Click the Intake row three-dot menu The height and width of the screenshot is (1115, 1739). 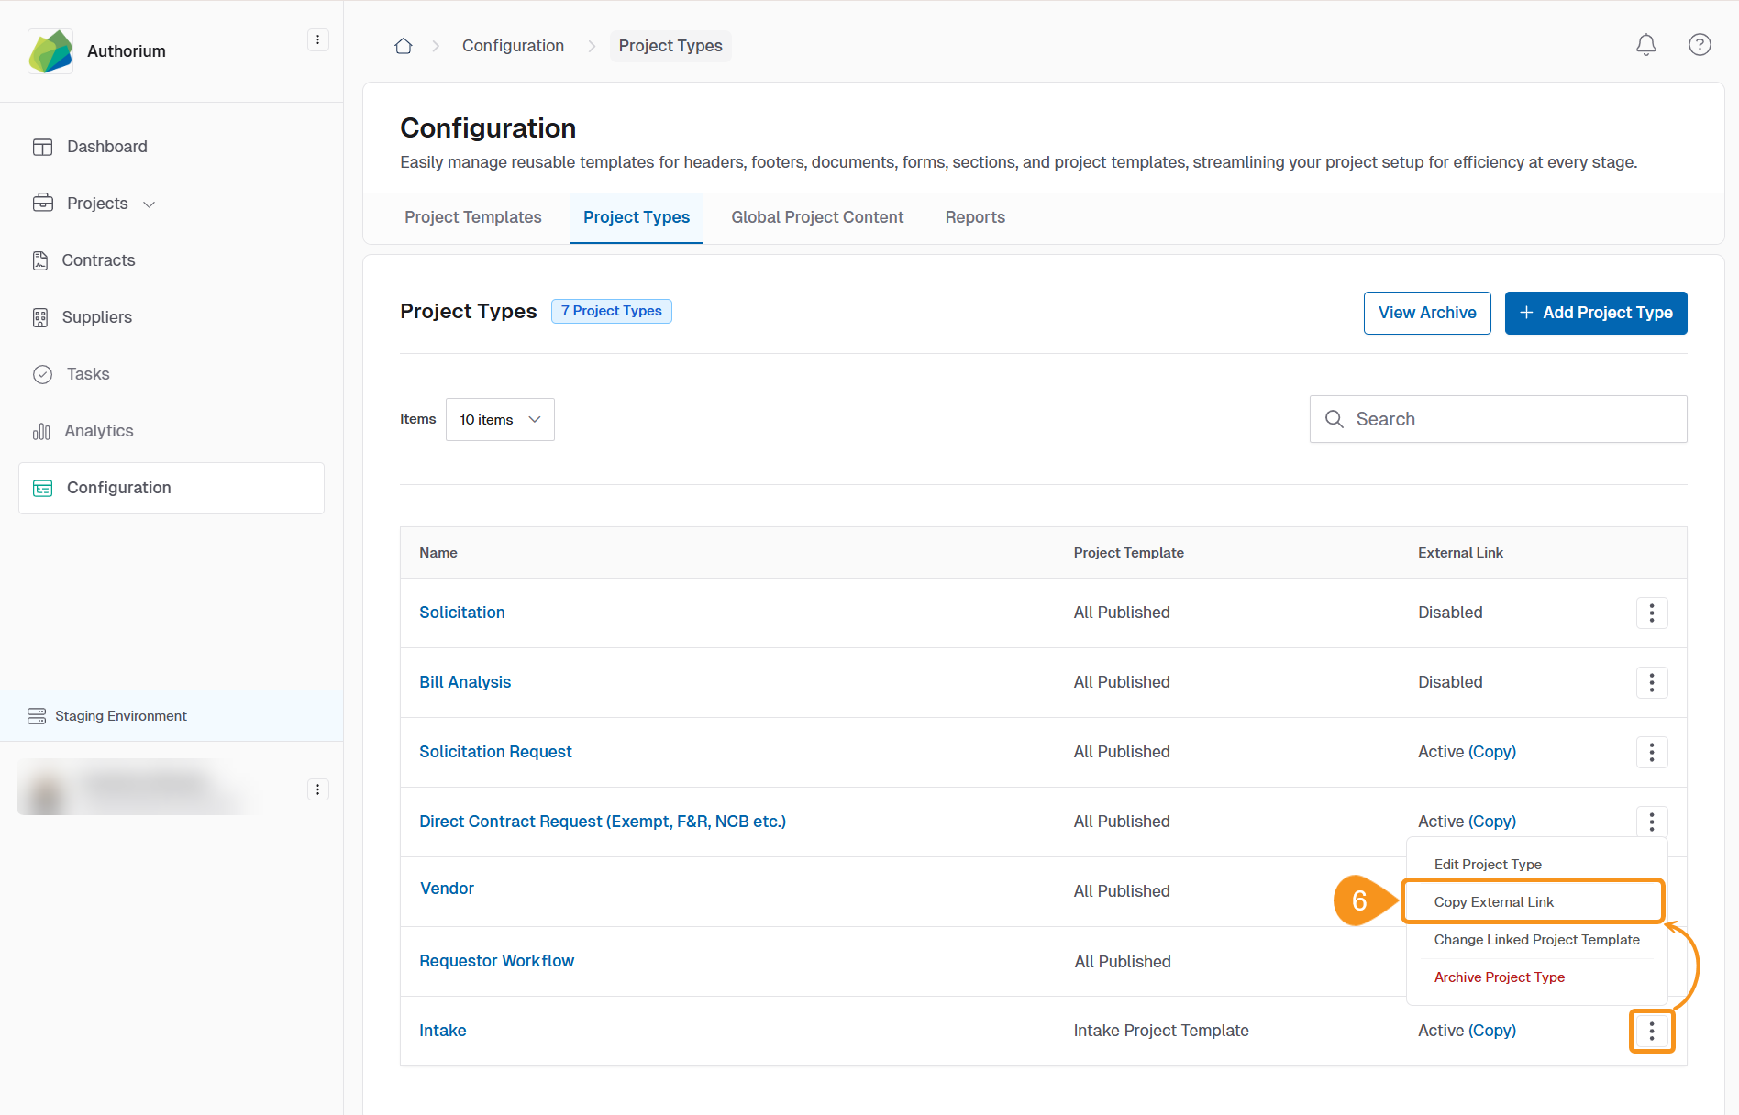coord(1651,1032)
